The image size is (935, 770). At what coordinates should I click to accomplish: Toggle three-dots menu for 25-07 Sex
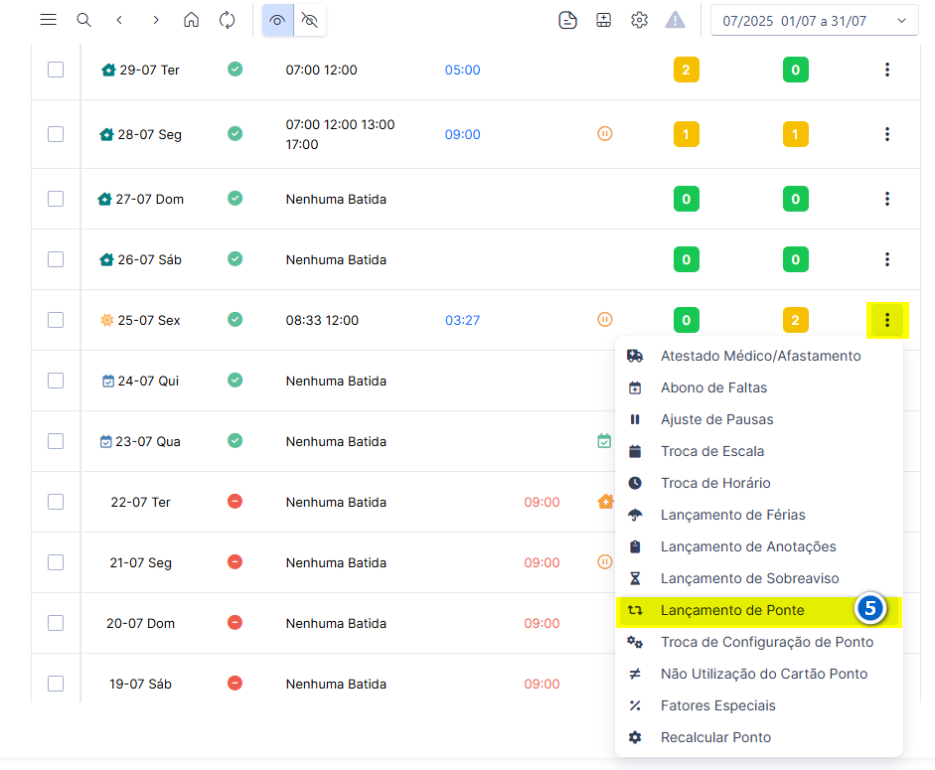(x=887, y=320)
